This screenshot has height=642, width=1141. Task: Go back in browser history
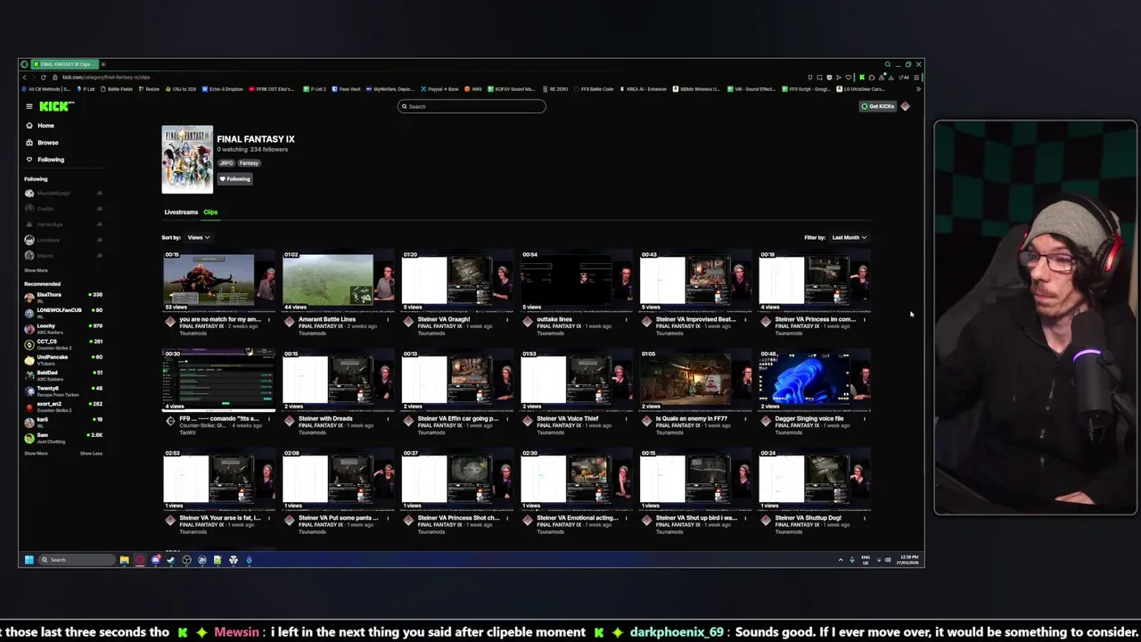click(24, 77)
